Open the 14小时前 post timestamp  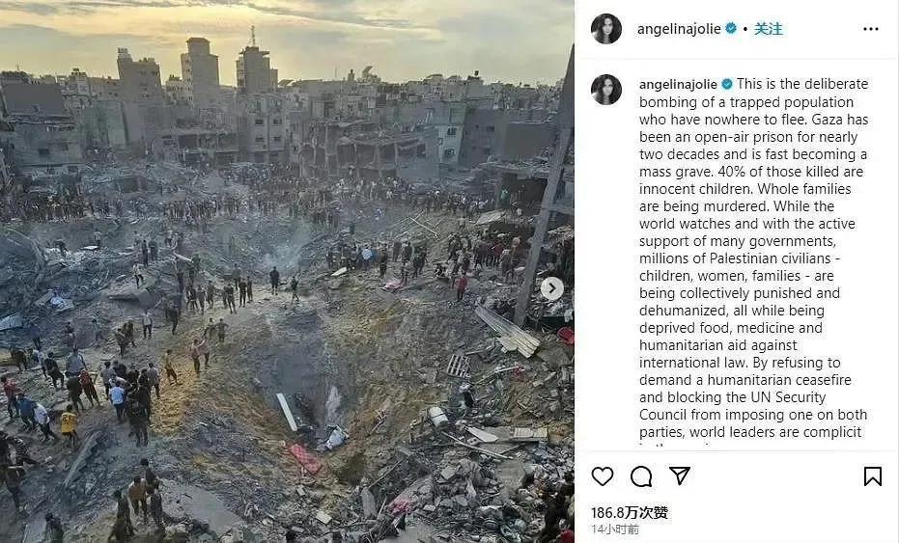coord(614,529)
